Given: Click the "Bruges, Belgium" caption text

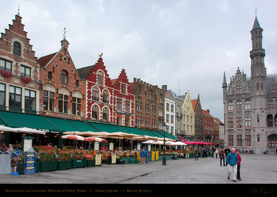Looking at the screenshot, I should [138, 191].
